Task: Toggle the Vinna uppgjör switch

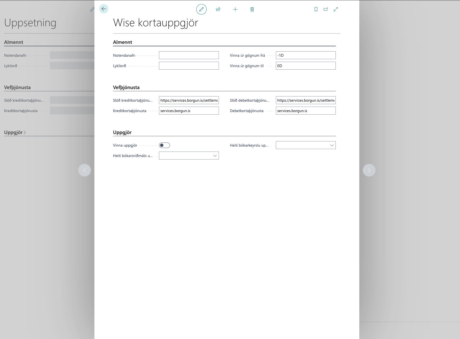Action: pos(164,145)
